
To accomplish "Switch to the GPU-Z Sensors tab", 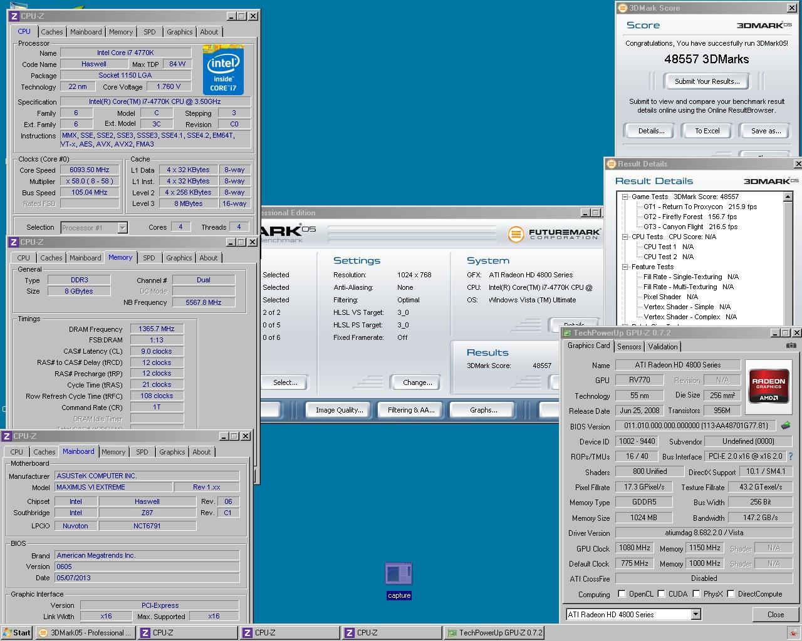I will pyautogui.click(x=629, y=346).
